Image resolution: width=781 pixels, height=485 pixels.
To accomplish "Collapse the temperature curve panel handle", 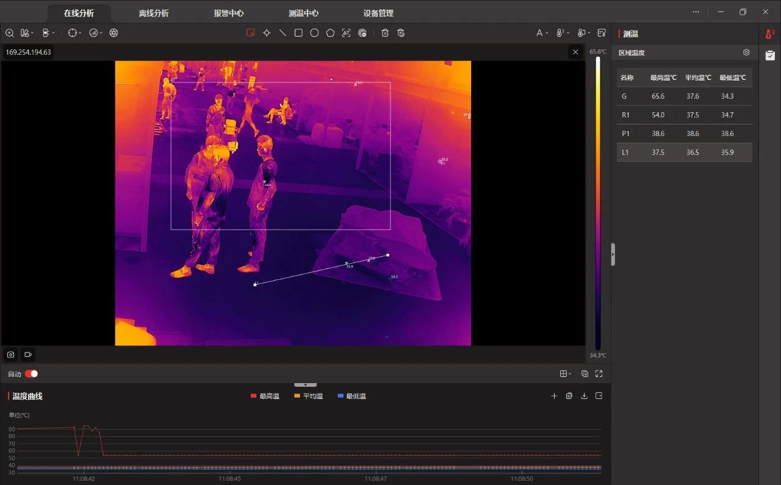I will 306,385.
